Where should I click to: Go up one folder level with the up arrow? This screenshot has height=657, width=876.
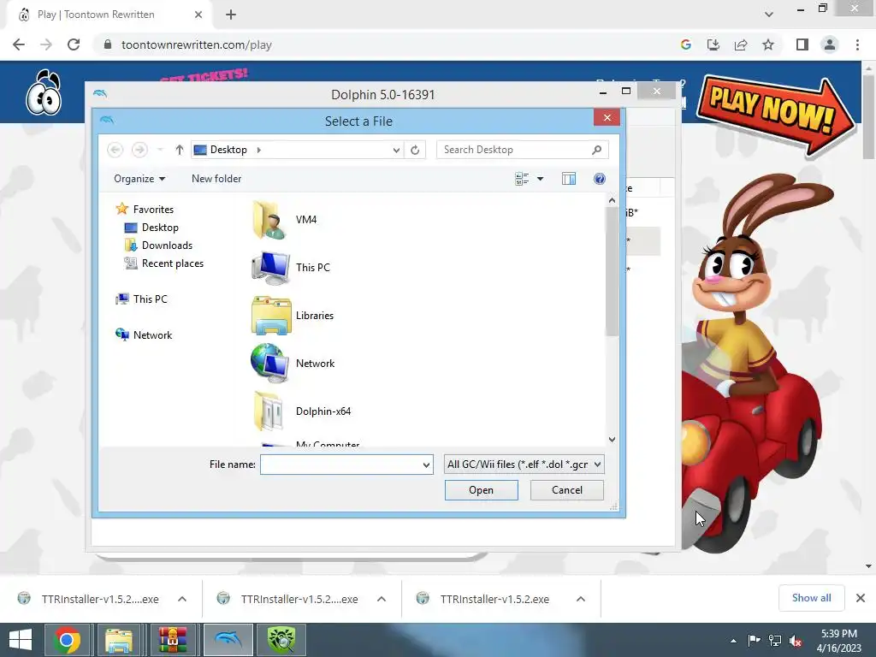(x=180, y=150)
